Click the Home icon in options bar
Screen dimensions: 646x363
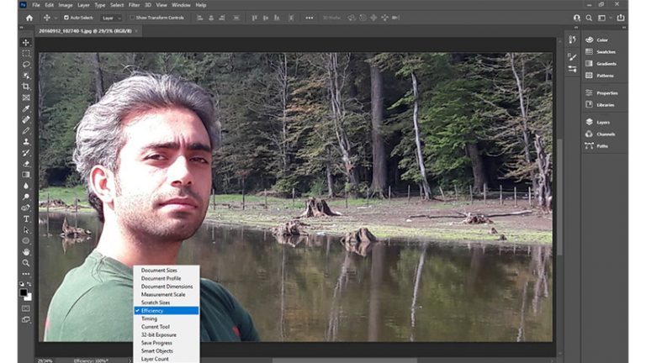point(29,17)
